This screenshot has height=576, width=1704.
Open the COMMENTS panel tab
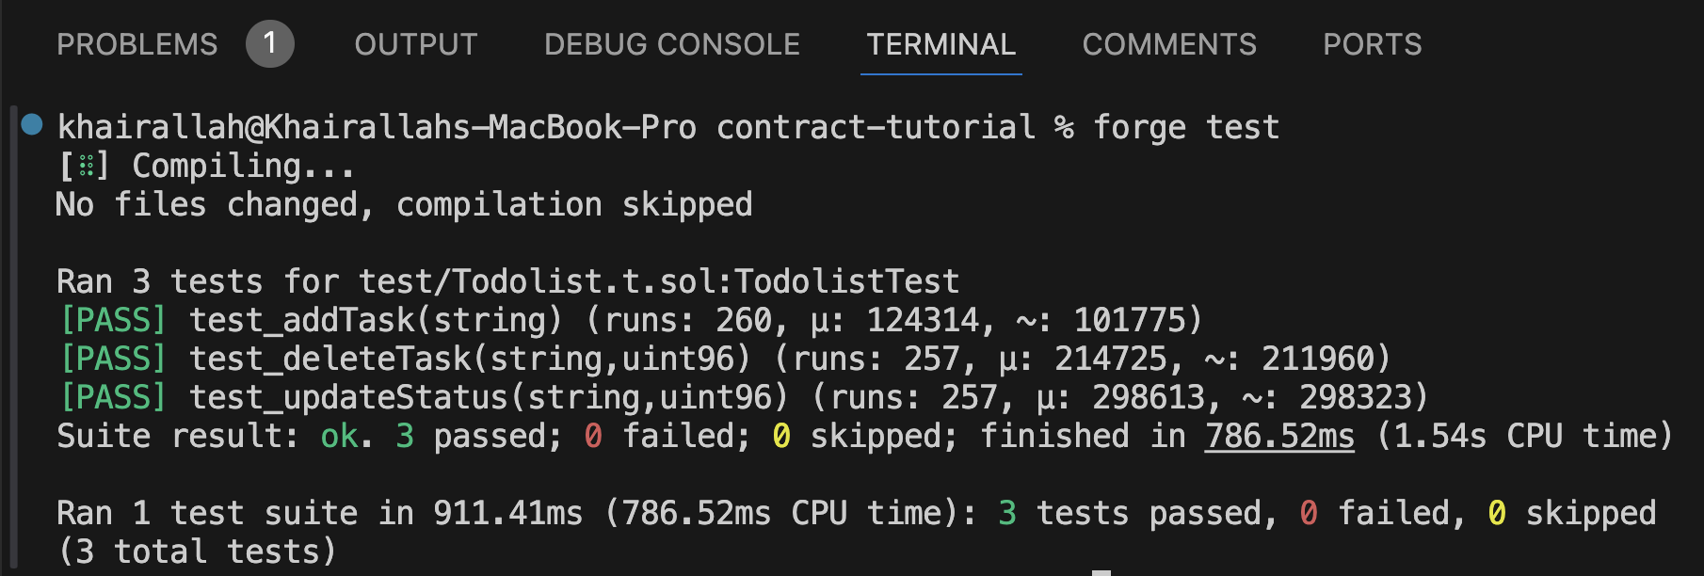[1169, 44]
